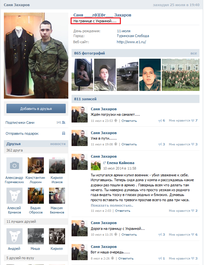
Task: Like the Ждём погрузки на самалет post heart
Action: click(193, 121)
